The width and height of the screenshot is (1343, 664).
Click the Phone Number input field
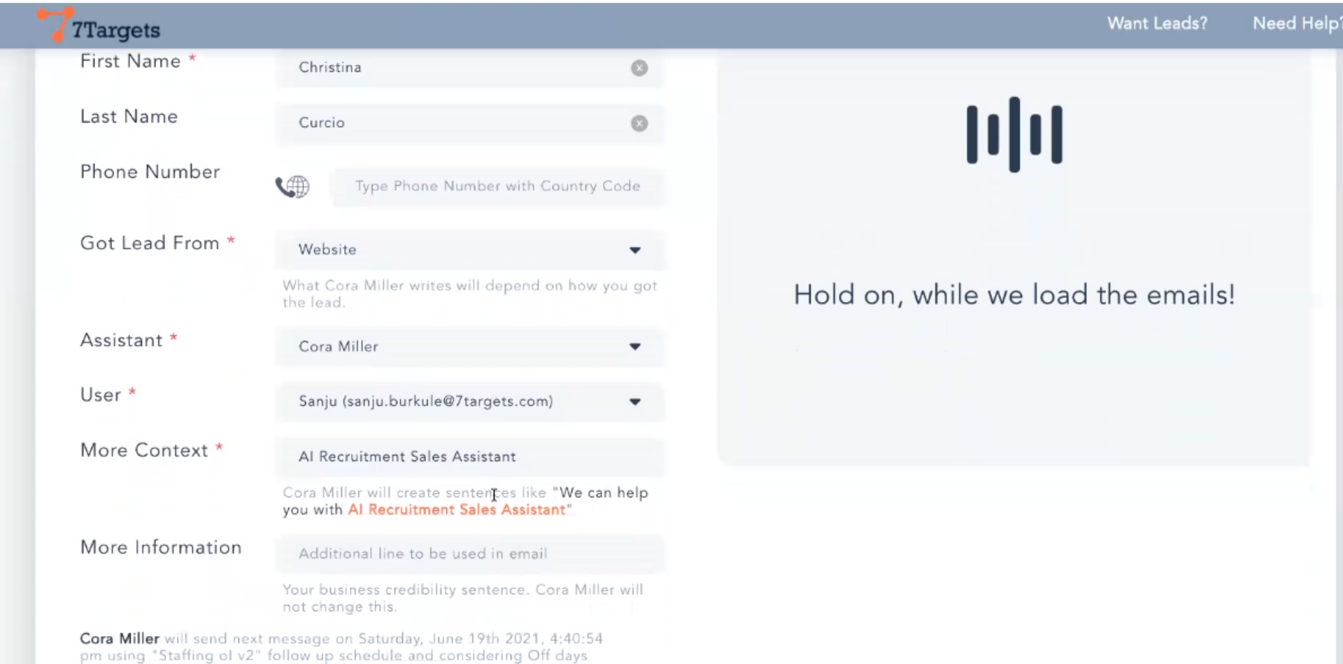[x=497, y=187]
